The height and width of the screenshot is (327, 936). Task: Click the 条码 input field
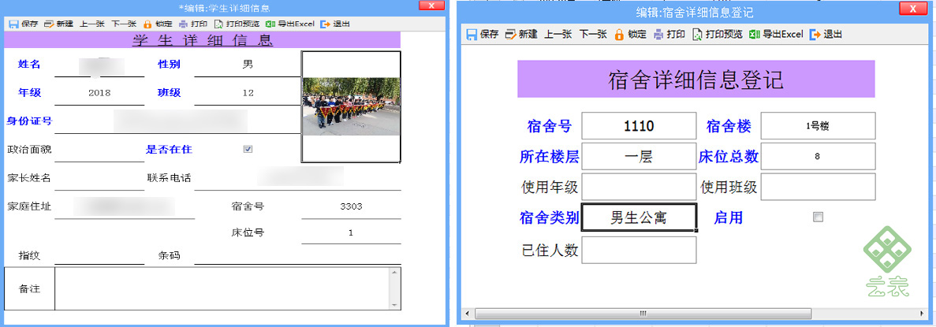(298, 255)
